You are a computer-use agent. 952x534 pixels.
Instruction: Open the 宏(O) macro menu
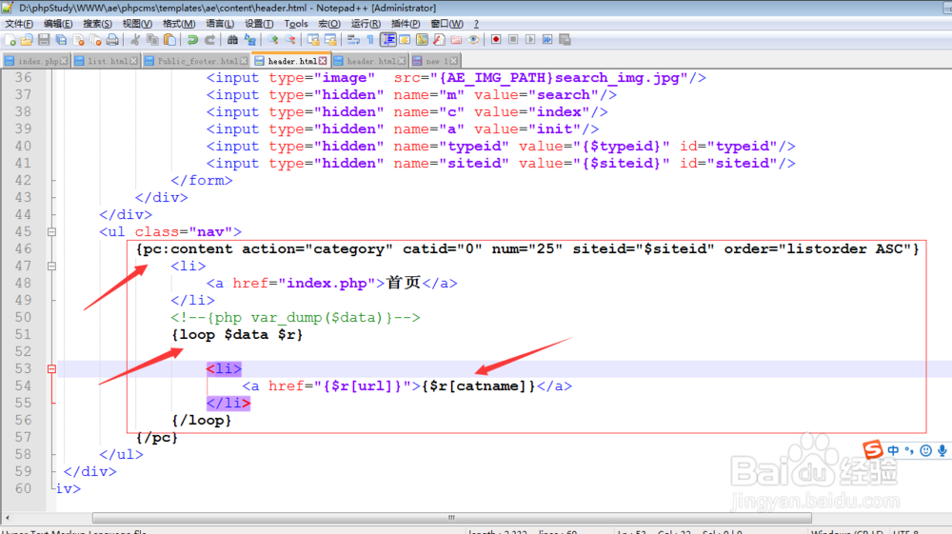[329, 24]
